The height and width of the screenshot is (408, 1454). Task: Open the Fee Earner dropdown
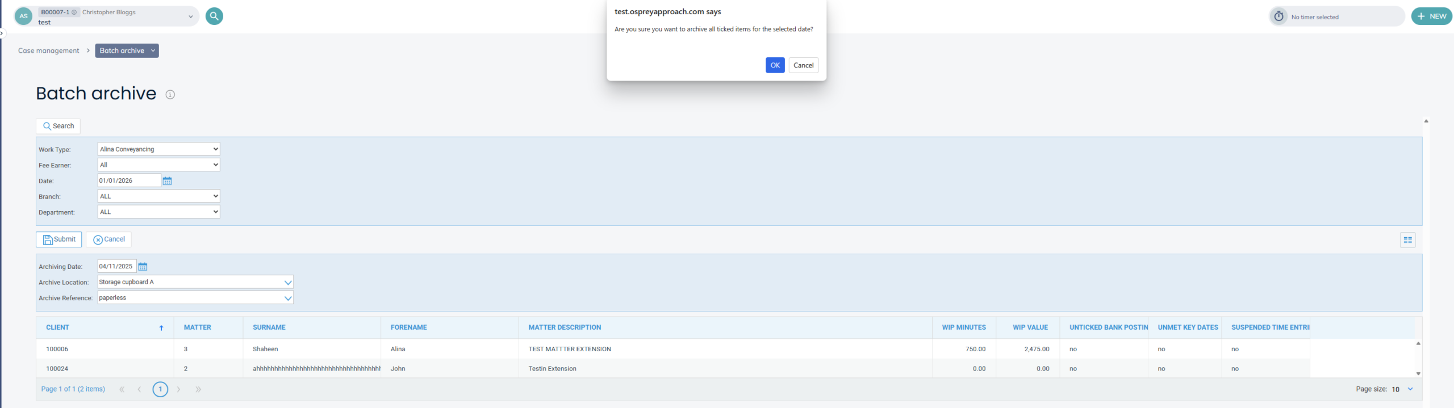click(x=158, y=165)
